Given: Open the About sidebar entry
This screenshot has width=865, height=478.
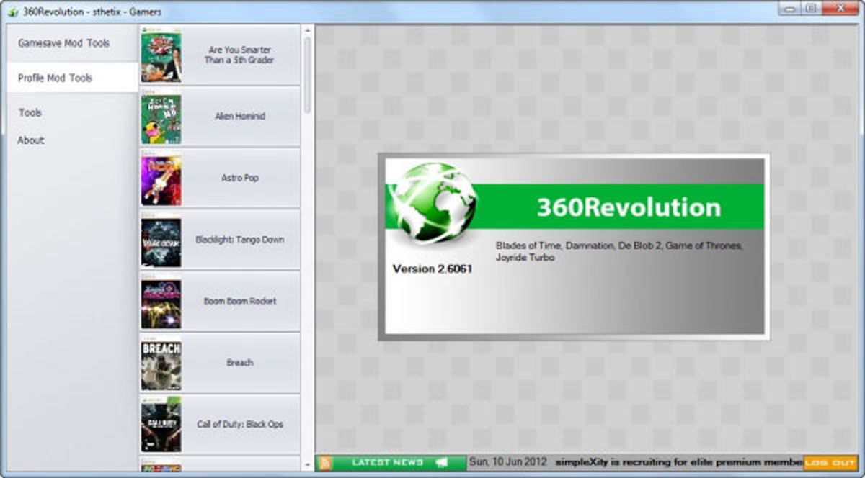Looking at the screenshot, I should coord(31,140).
